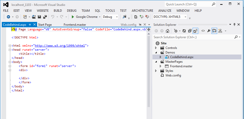Expand the Frontend.master node

click(161, 66)
